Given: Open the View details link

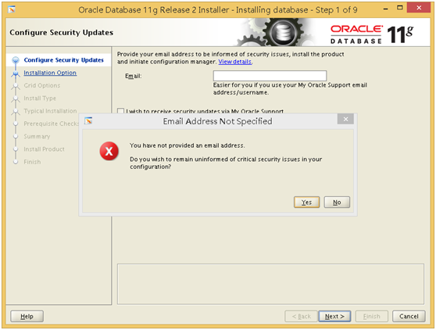Looking at the screenshot, I should [x=235, y=62].
